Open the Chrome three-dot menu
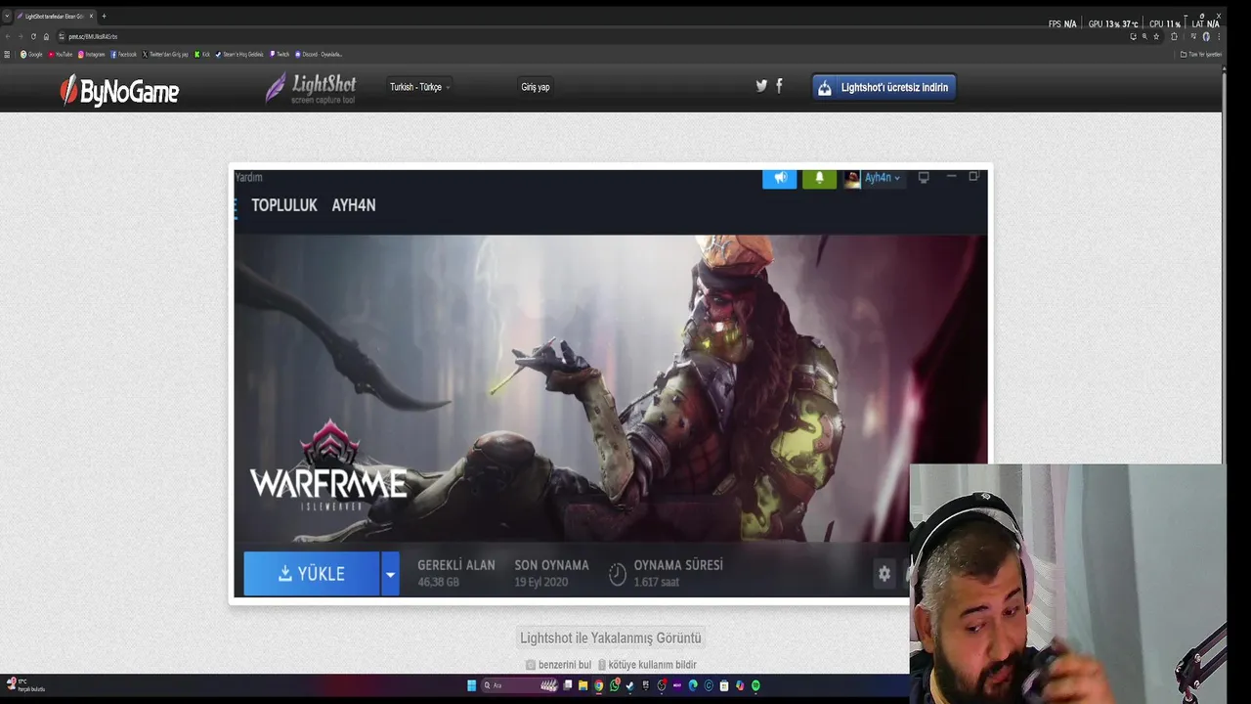 click(x=1219, y=36)
